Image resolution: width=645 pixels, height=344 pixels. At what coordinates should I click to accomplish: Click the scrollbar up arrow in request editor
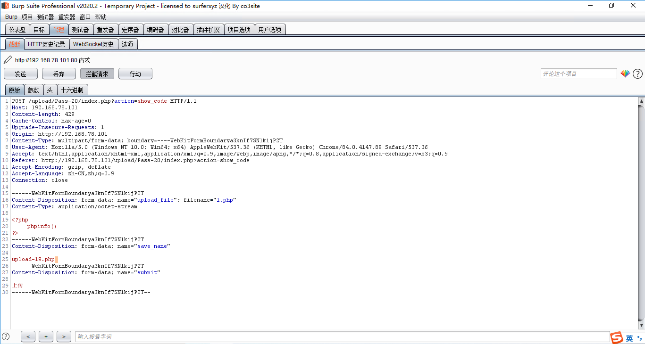tap(641, 101)
